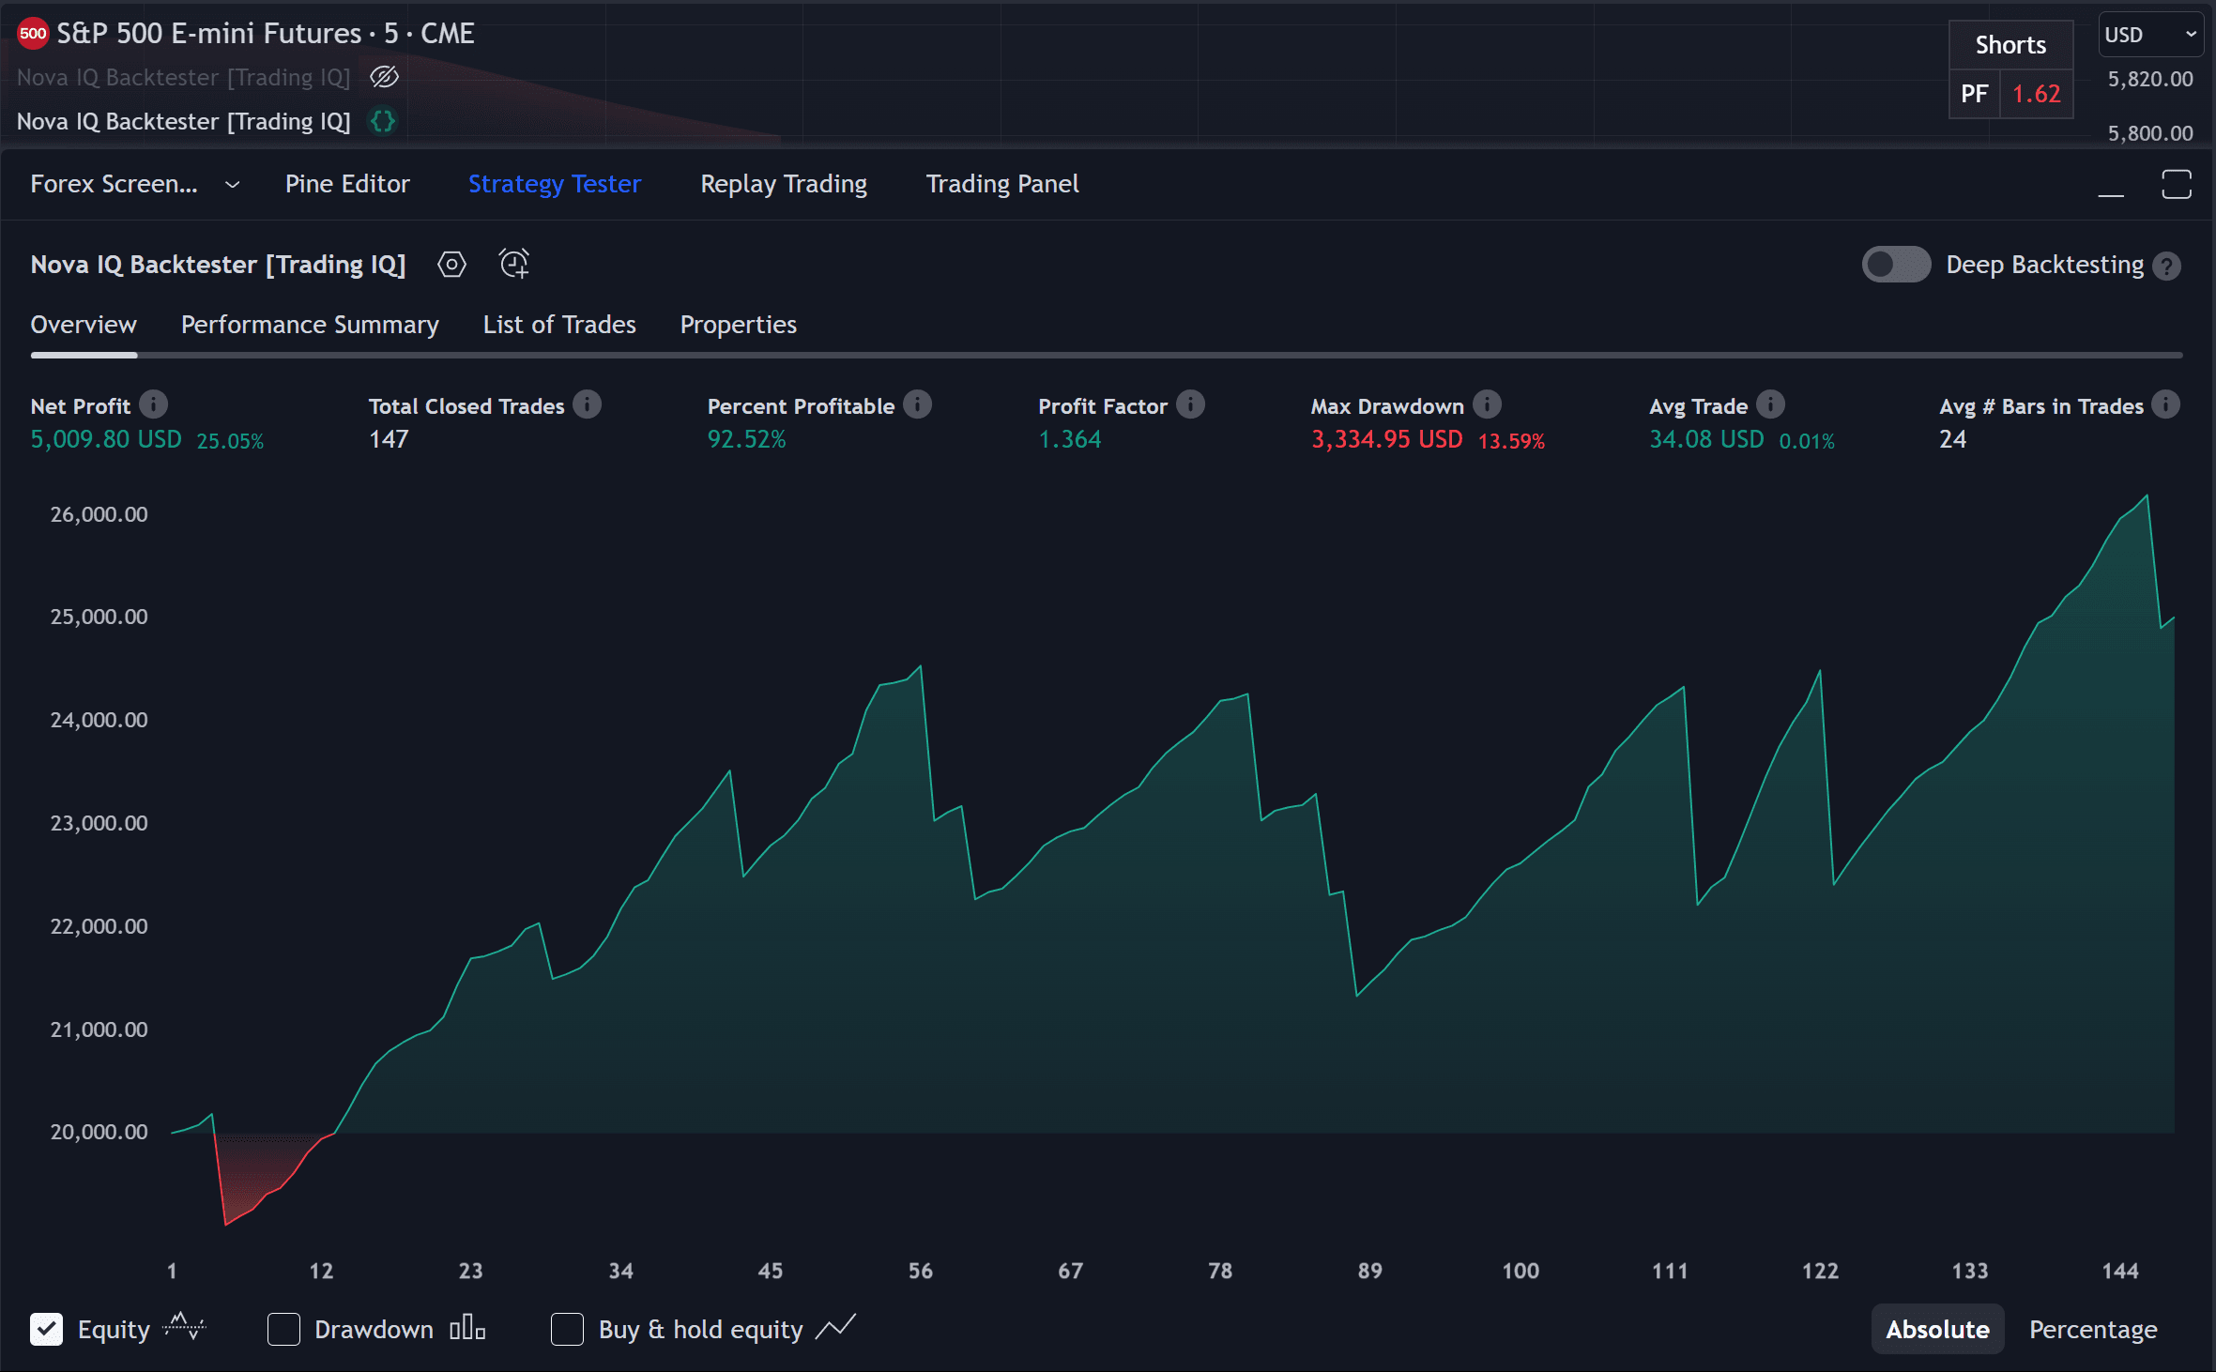Enable the Buy & hold equity checkbox
This screenshot has height=1372, width=2216.
pos(567,1329)
